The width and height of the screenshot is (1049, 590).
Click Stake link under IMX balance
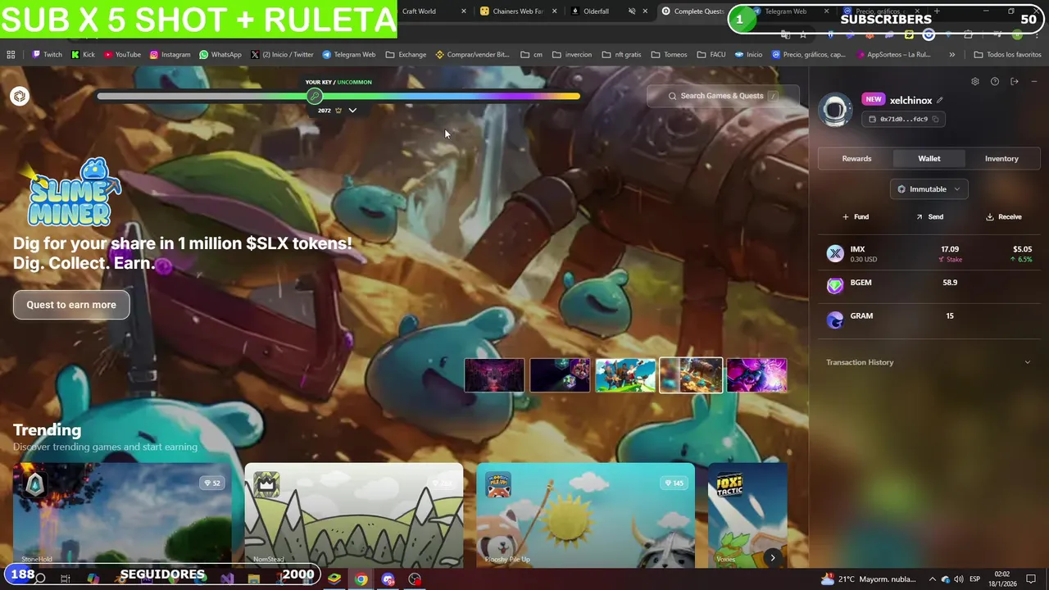(x=951, y=260)
